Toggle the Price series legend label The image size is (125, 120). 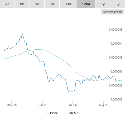click(x=54, y=113)
